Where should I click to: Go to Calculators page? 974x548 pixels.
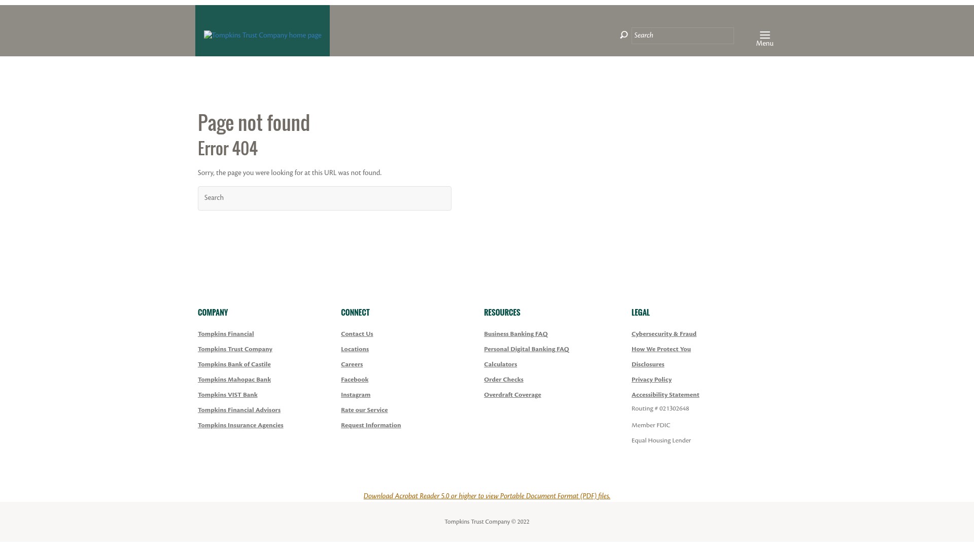[500, 364]
